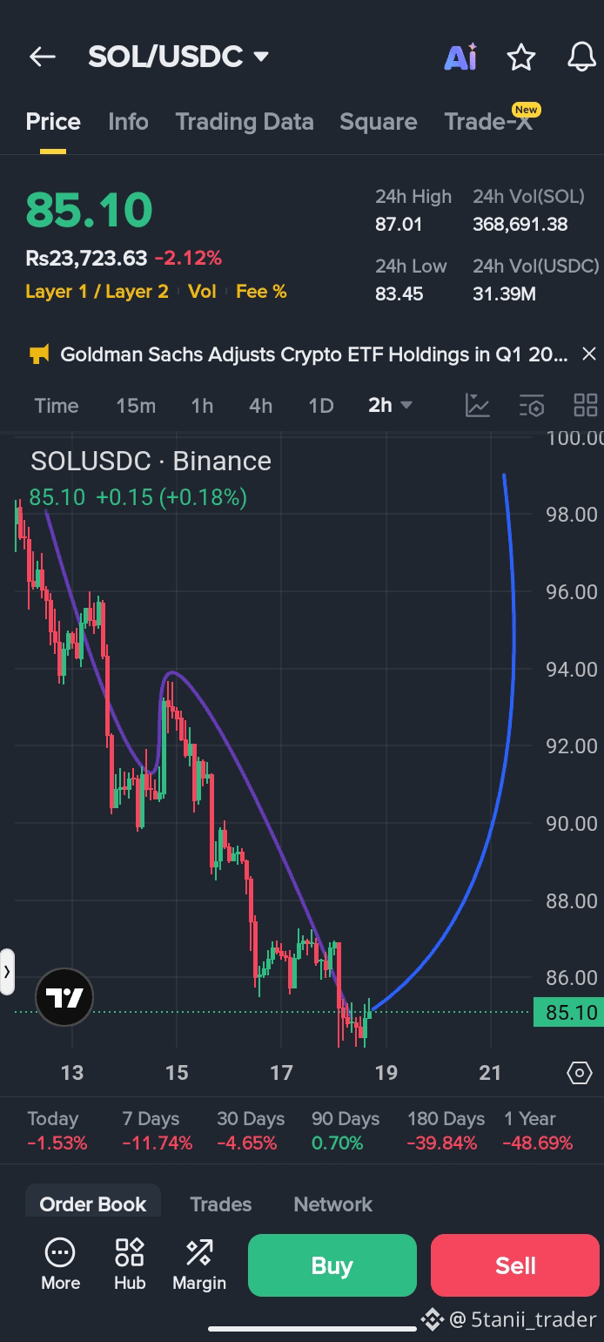
Task: Select the 1D interval
Action: tap(321, 406)
